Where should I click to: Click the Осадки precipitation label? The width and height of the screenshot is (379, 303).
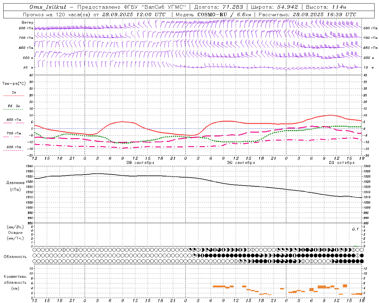15,233
